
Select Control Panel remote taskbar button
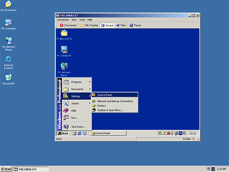pos(109,133)
